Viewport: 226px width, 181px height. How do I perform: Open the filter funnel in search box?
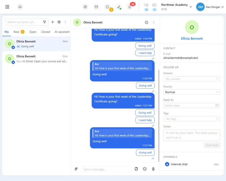click(x=45, y=22)
